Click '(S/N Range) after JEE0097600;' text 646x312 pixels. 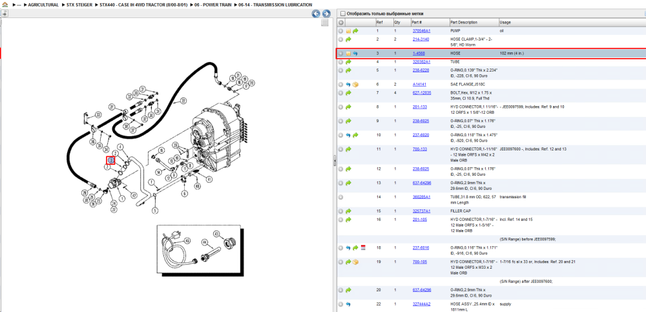(x=526, y=281)
